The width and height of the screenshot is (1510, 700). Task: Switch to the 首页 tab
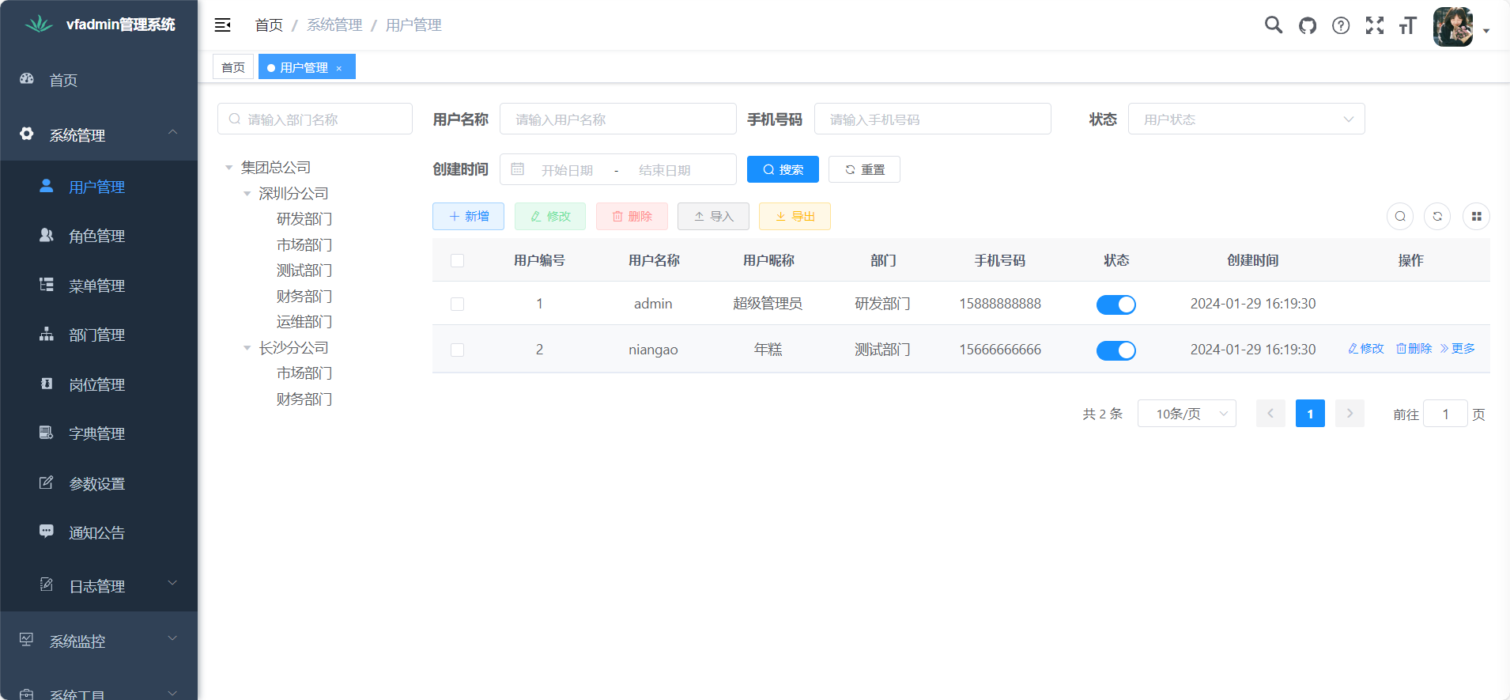pyautogui.click(x=232, y=67)
